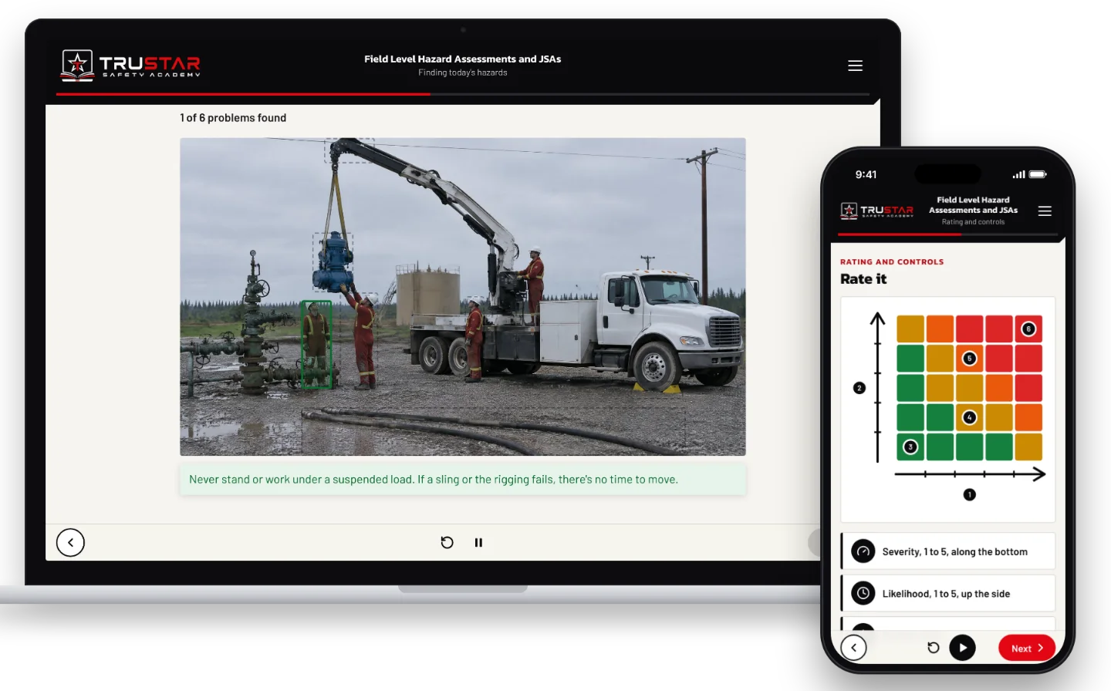Image resolution: width=1111 pixels, height=691 pixels.
Task: Click the signal strength icon on phone
Action: pos(1018,174)
